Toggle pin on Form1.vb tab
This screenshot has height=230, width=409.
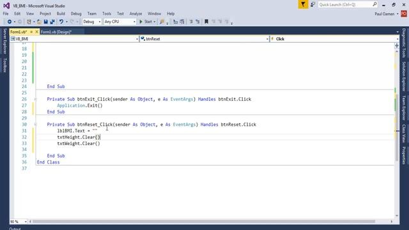point(31,32)
